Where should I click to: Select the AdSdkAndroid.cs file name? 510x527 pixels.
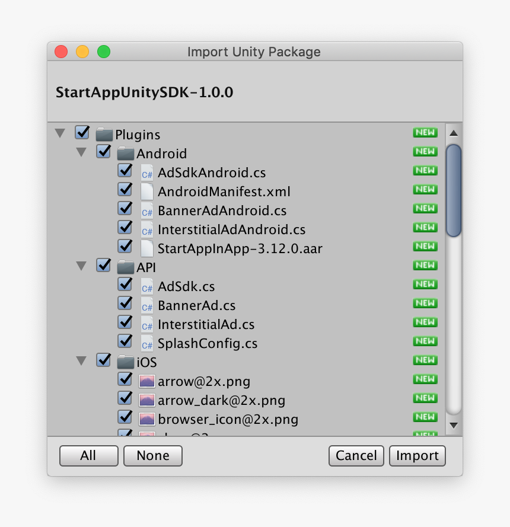click(212, 173)
